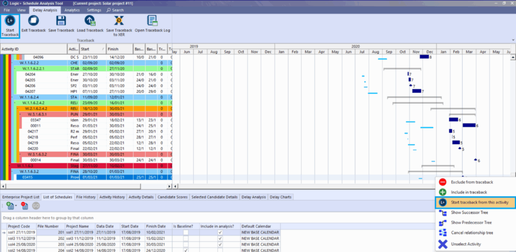Select Exclude from traceback in context menu
516x252 pixels.
[471, 181]
